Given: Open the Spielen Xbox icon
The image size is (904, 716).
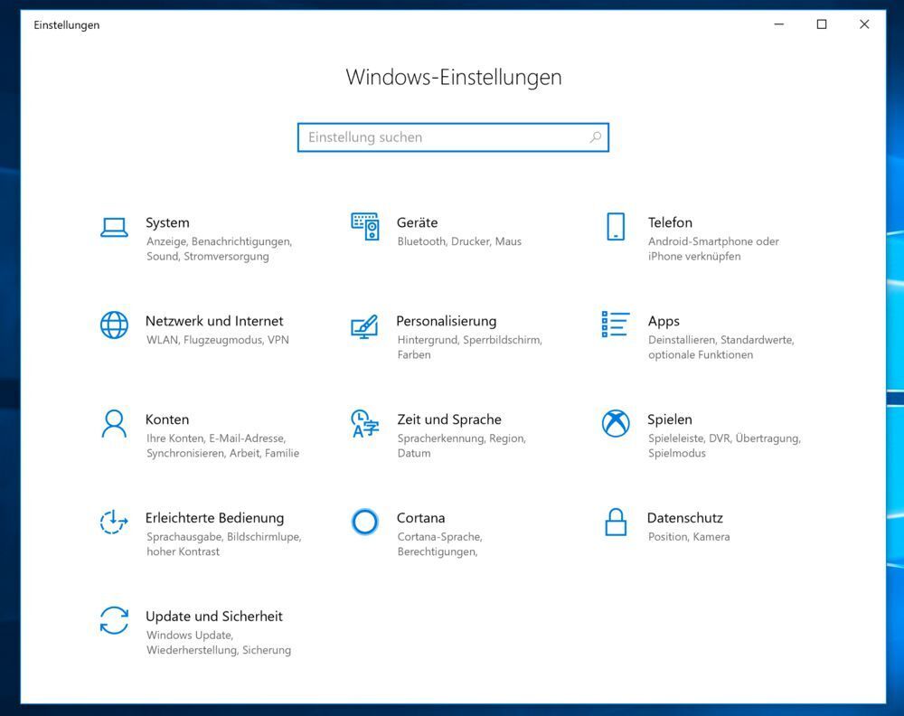Looking at the screenshot, I should point(616,424).
